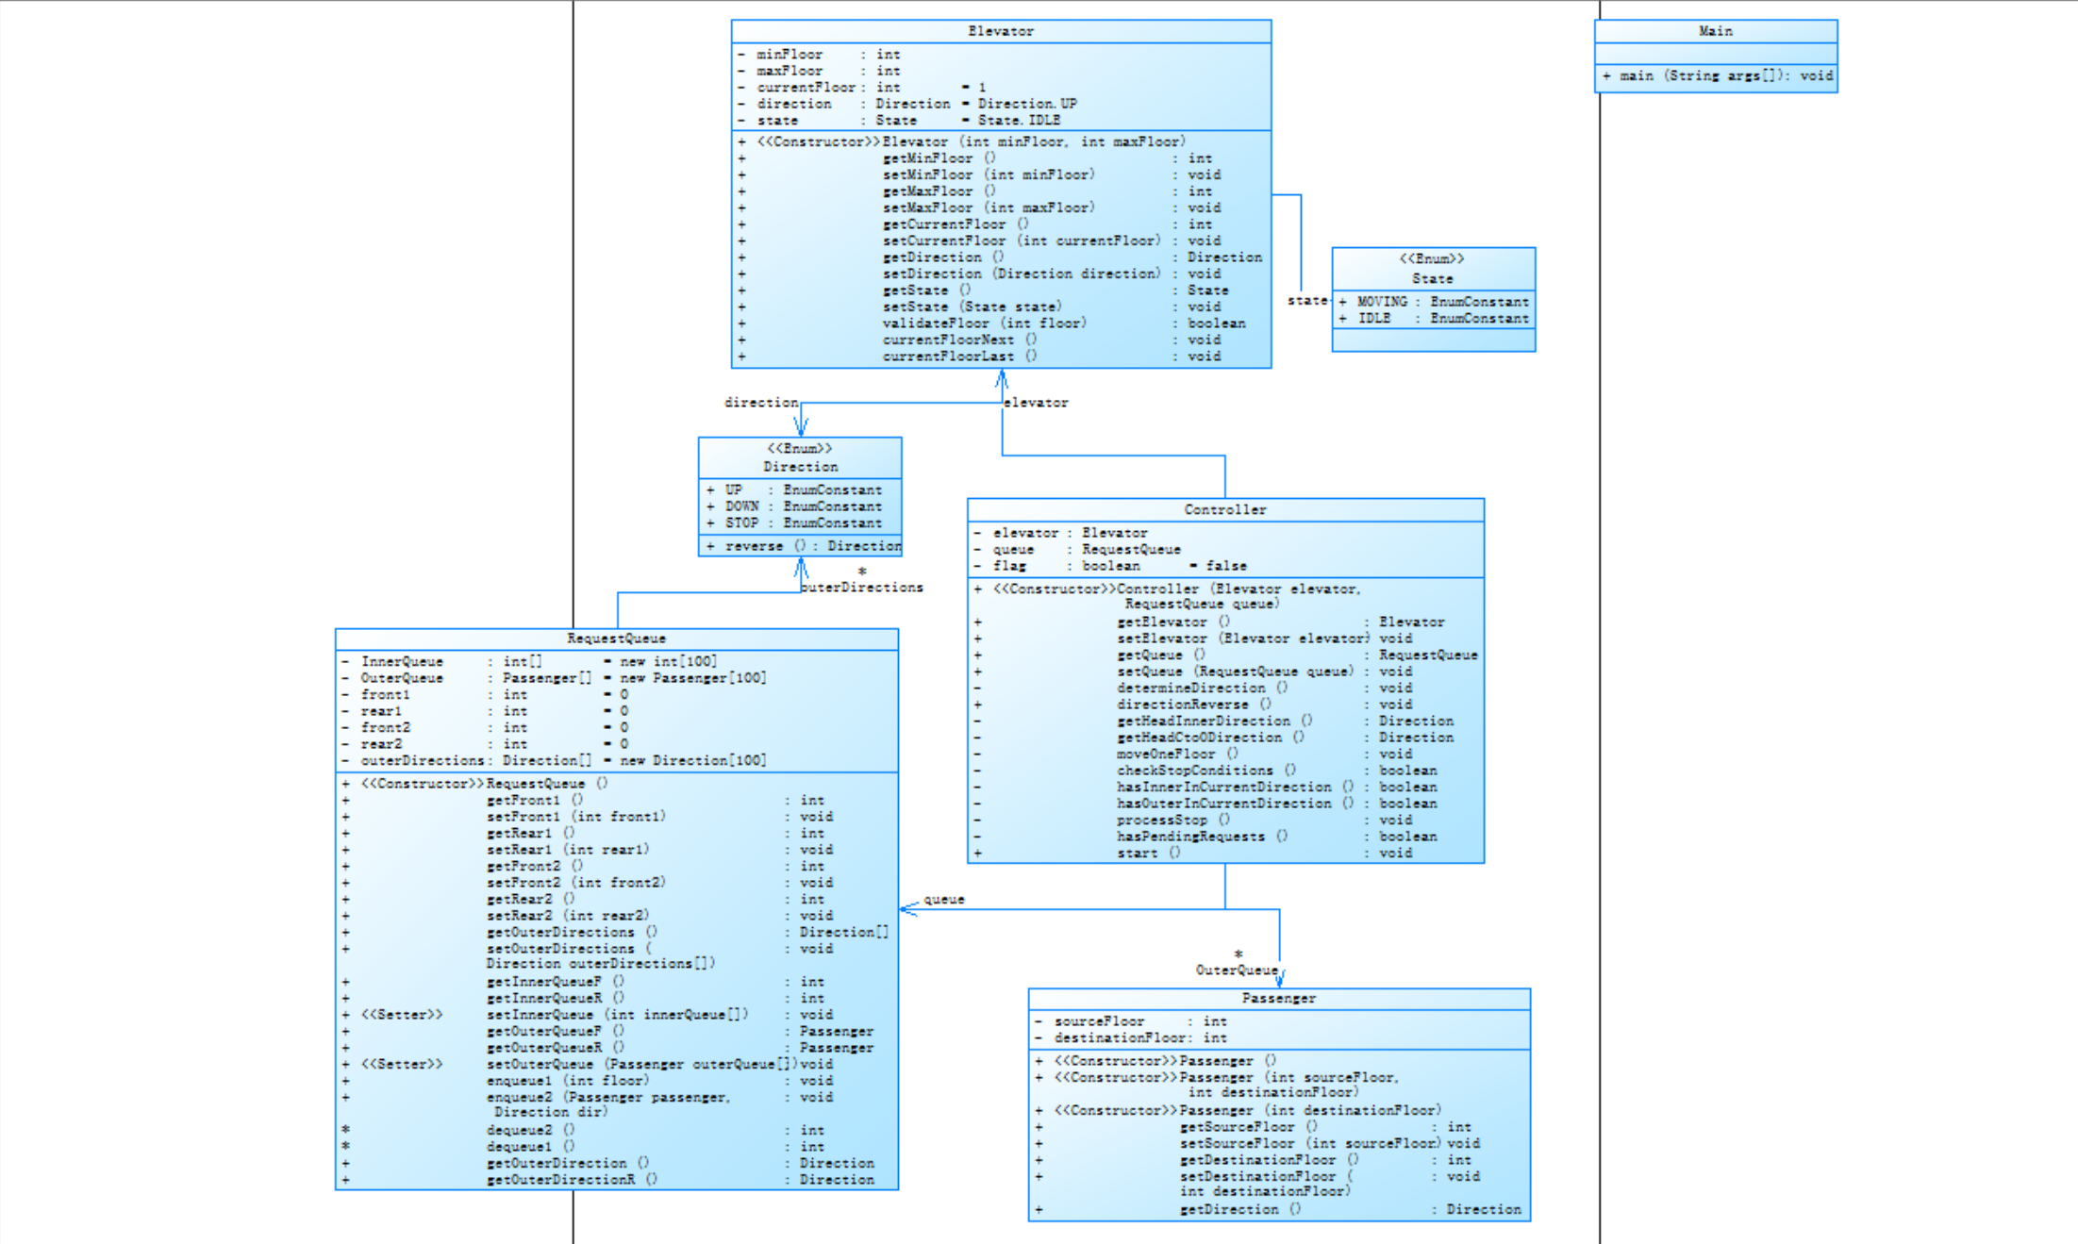This screenshot has height=1244, width=2078.
Task: Click the RequestQueue class title
Action: point(616,639)
